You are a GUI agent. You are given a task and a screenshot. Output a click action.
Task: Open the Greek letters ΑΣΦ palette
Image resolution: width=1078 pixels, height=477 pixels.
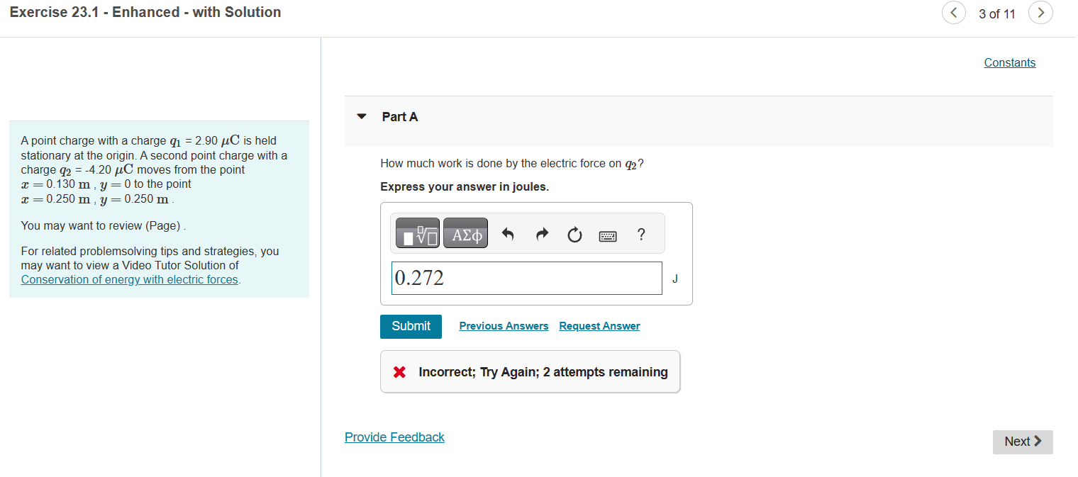pyautogui.click(x=465, y=232)
